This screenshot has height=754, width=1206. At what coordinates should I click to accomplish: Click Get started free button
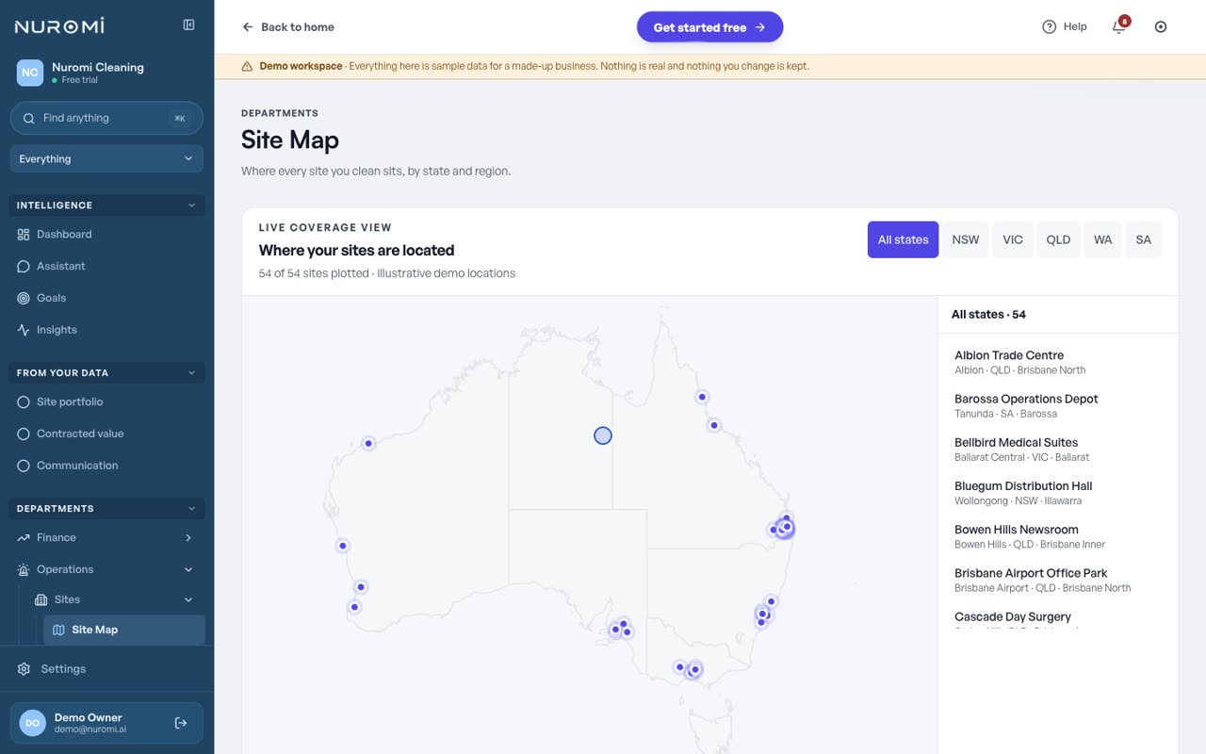pyautogui.click(x=709, y=27)
